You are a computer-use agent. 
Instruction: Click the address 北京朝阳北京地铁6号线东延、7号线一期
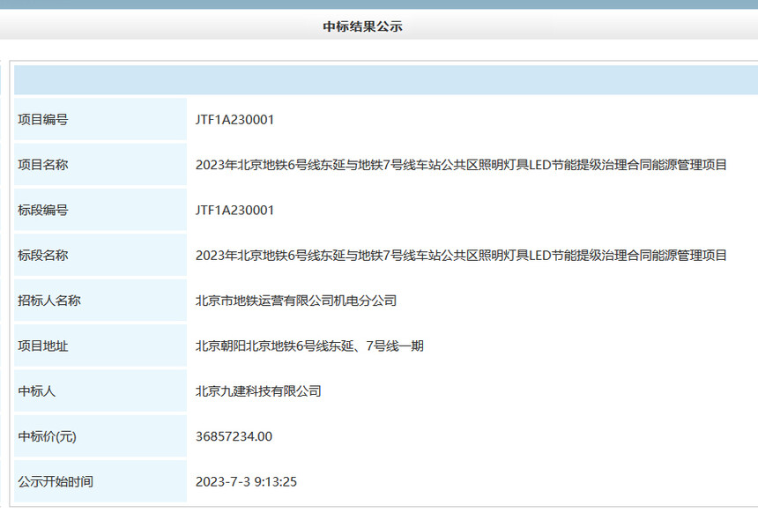pos(309,346)
